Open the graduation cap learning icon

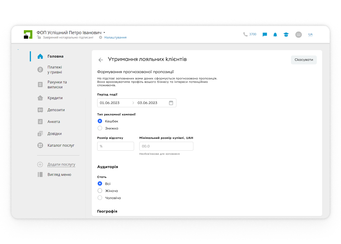[286, 35]
